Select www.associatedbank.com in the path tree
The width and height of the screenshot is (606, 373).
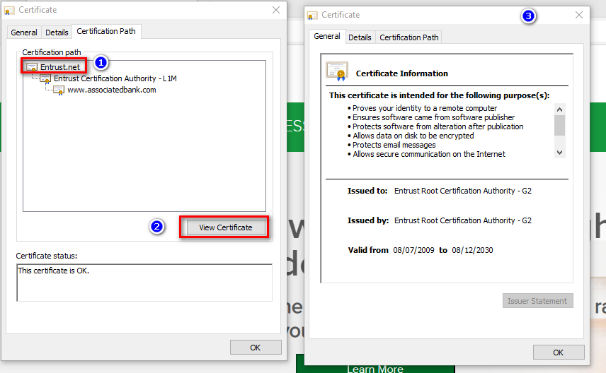tap(112, 90)
